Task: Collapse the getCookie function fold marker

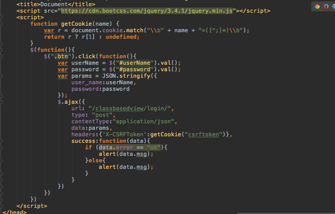Action: 1,24
